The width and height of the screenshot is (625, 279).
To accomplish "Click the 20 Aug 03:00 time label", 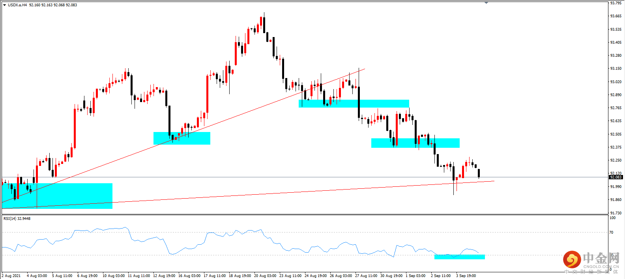I will (265, 275).
